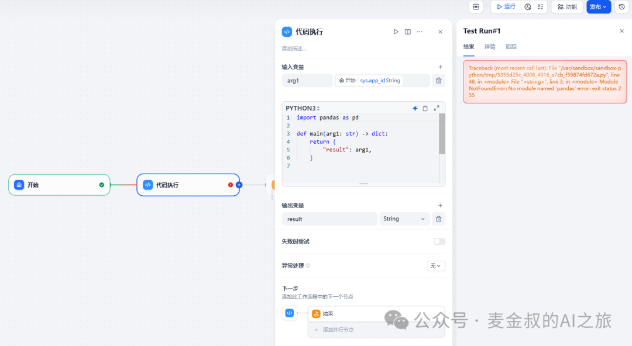Open the sys.app_id variable selector

click(x=382, y=81)
